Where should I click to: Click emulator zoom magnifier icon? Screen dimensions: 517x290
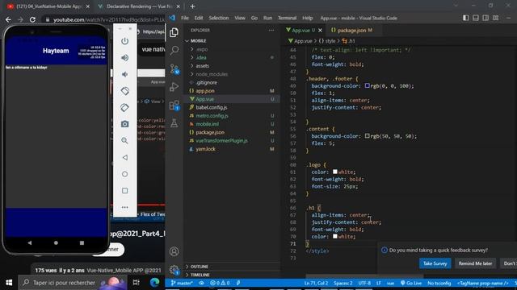pyautogui.click(x=124, y=141)
